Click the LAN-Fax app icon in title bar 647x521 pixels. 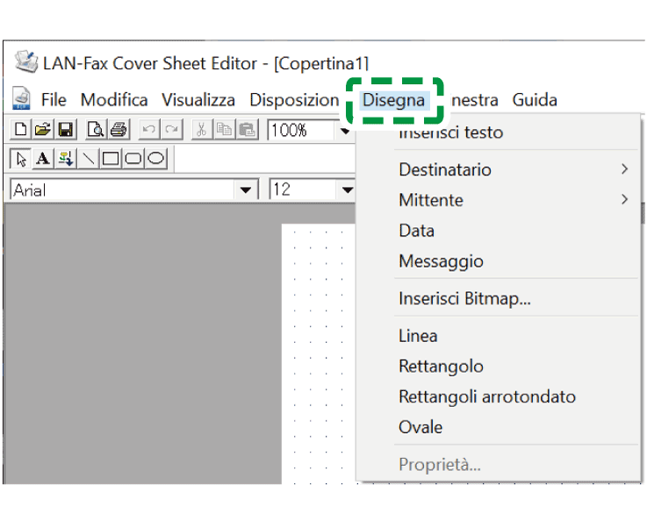(26, 61)
